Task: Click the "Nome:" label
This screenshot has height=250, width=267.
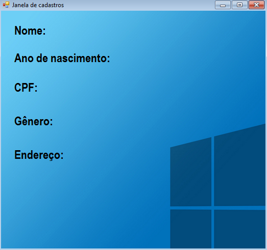Action: [x=30, y=31]
